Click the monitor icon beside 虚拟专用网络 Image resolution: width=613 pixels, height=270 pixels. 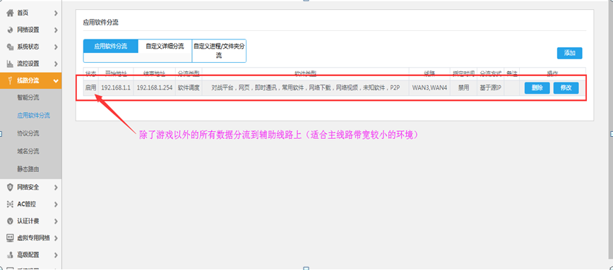click(x=10, y=238)
